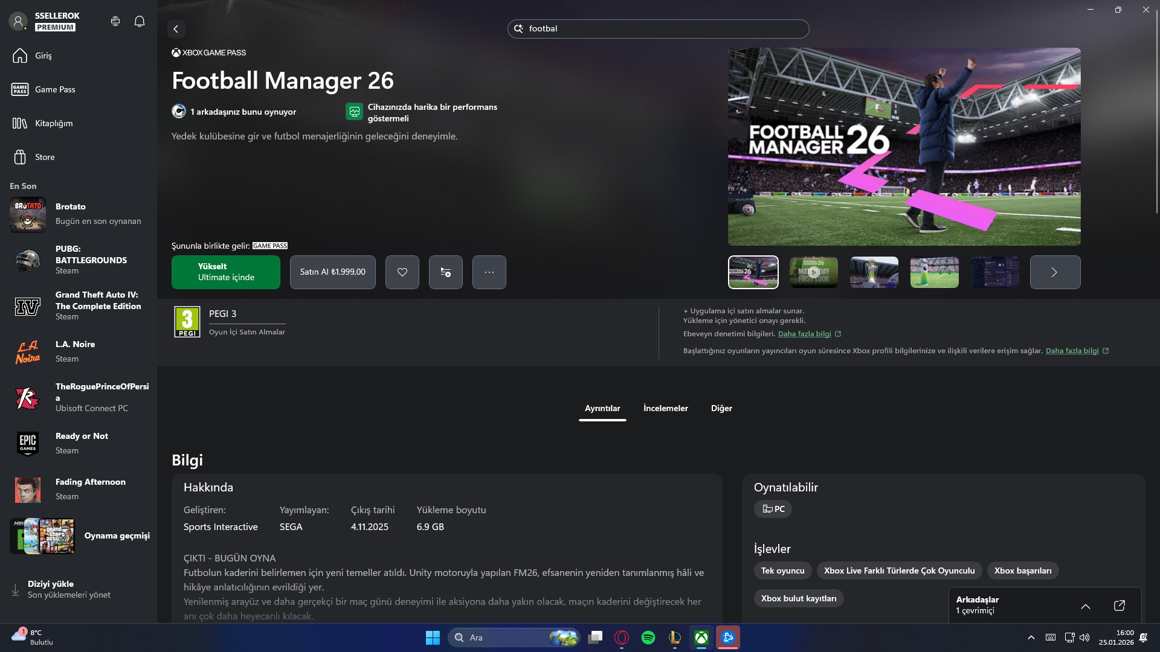This screenshot has height=652, width=1160.
Task: Select the trophy screenshot thumbnail
Action: coord(874,272)
